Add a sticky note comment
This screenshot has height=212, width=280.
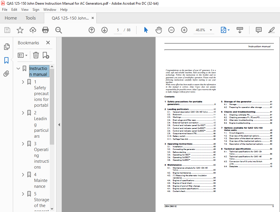(258, 30)
